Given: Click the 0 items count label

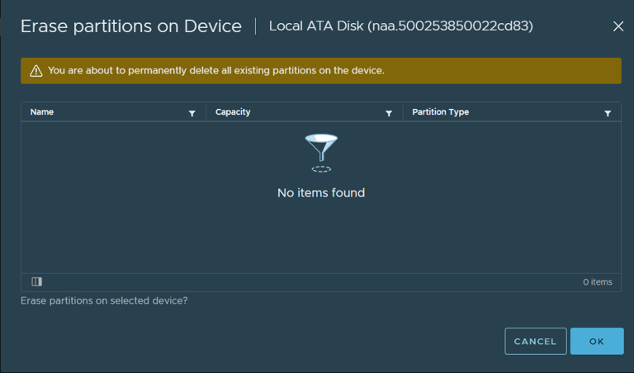Looking at the screenshot, I should pos(597,282).
